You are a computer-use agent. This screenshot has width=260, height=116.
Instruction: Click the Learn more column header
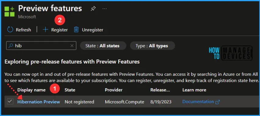click(x=194, y=90)
